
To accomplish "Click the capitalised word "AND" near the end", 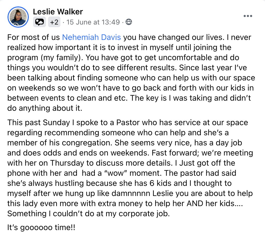I will pyautogui.click(x=195, y=203).
